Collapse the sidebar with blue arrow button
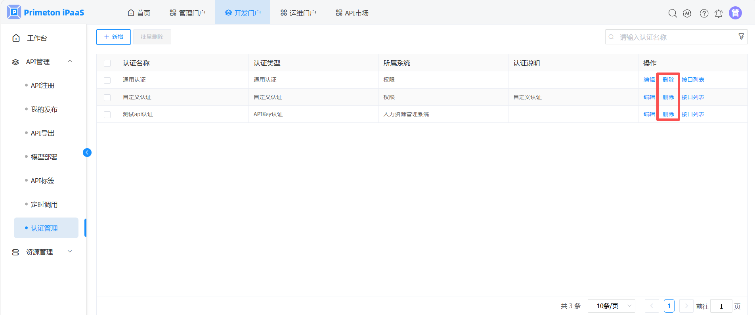 (x=87, y=153)
